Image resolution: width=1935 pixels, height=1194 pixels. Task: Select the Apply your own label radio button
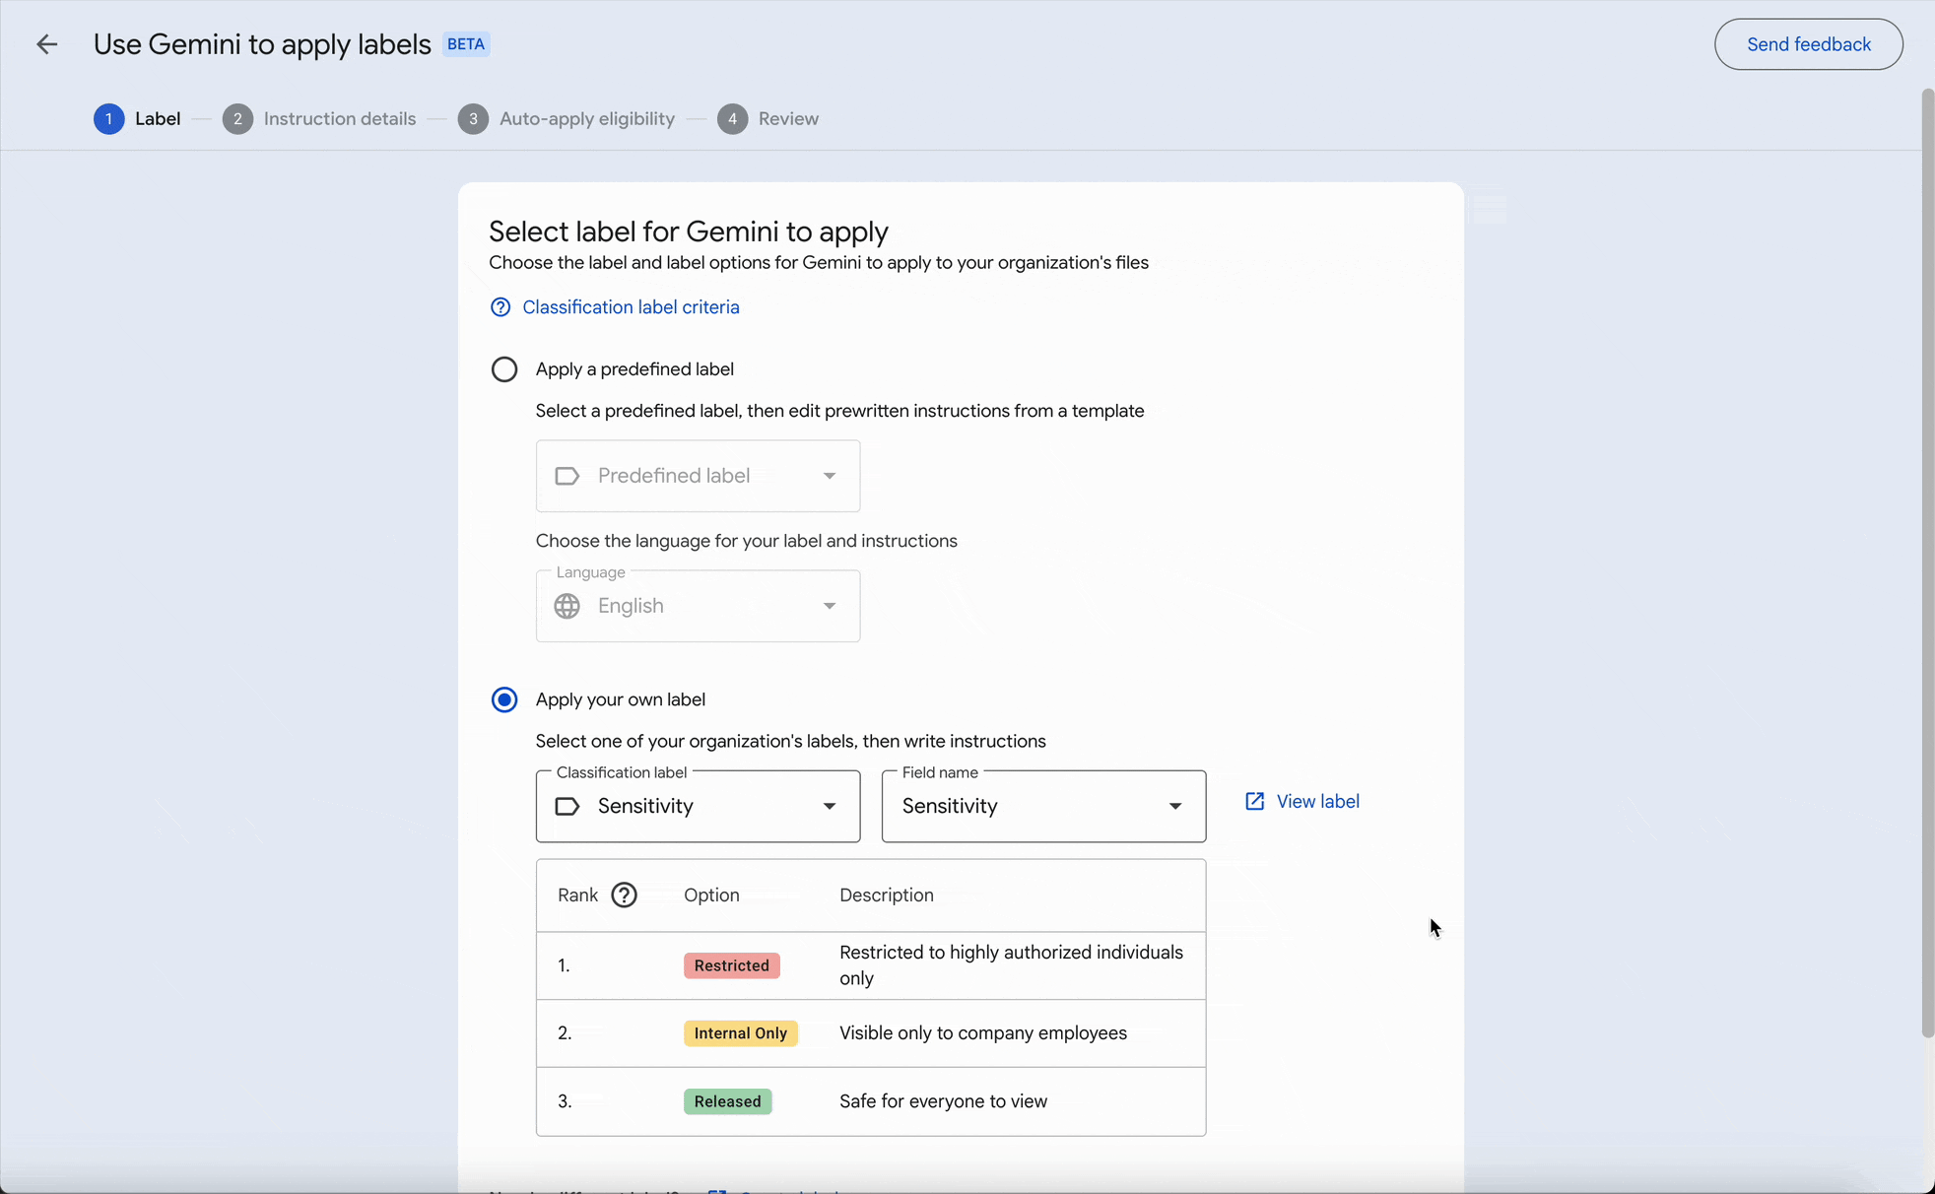504,699
